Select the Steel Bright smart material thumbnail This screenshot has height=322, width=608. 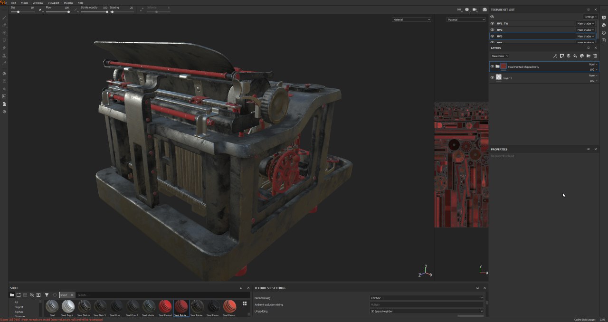click(68, 308)
